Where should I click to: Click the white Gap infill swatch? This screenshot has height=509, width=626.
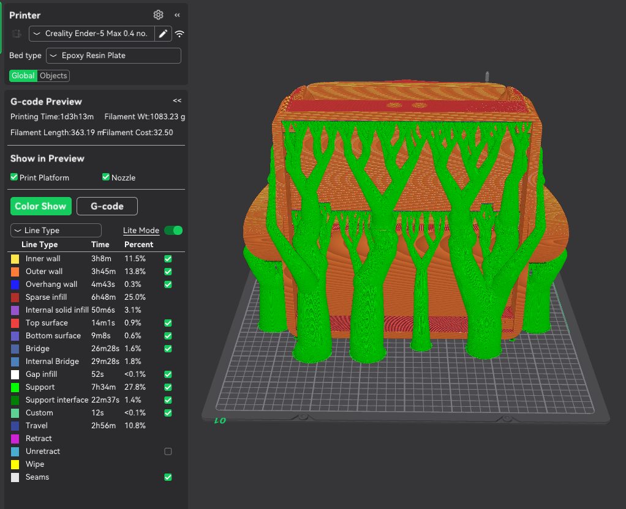click(15, 374)
